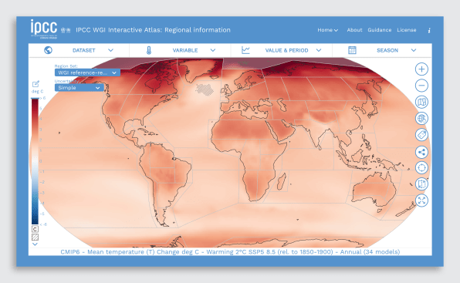
Task: Open the About page
Action: (x=354, y=30)
